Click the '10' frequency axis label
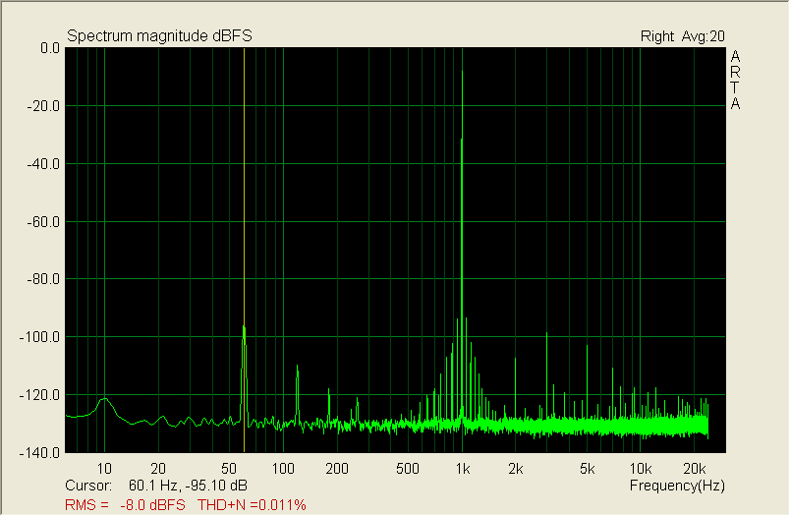This screenshot has height=516, width=790. [104, 469]
